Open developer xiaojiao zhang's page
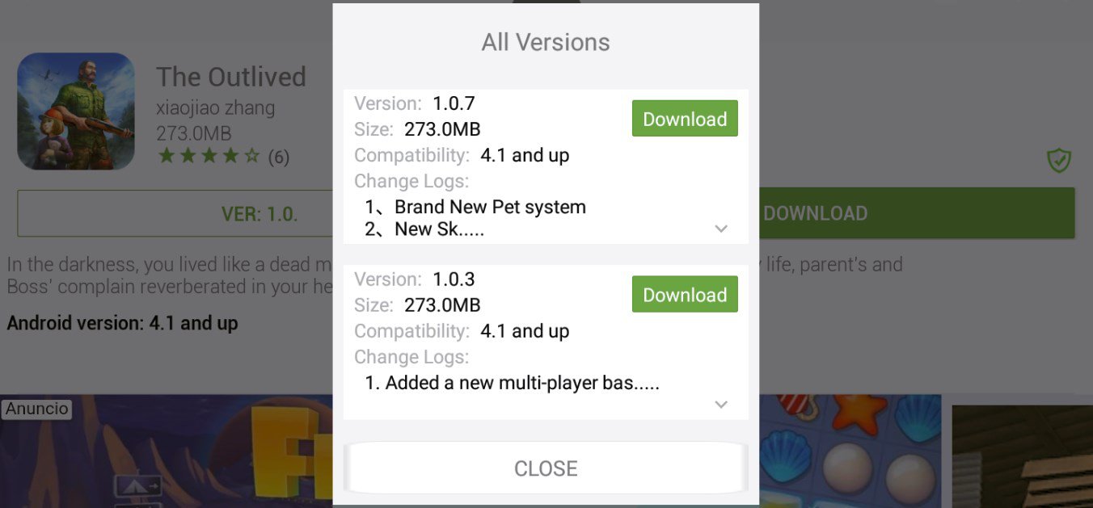1093x508 pixels. coord(215,107)
